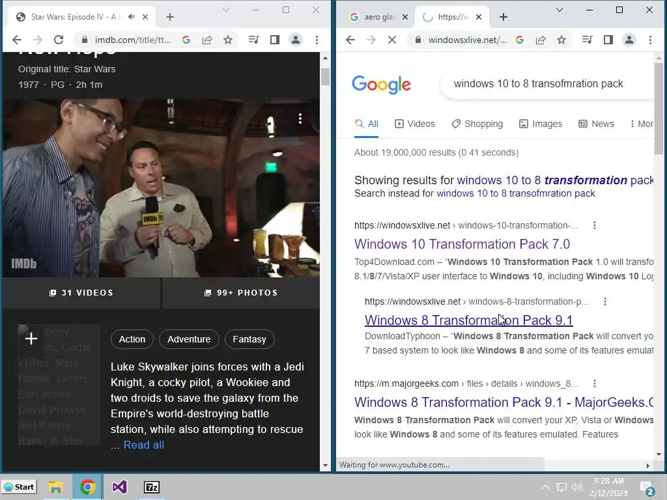Close the loading https tab
The height and width of the screenshot is (500, 667).
pos(479,17)
